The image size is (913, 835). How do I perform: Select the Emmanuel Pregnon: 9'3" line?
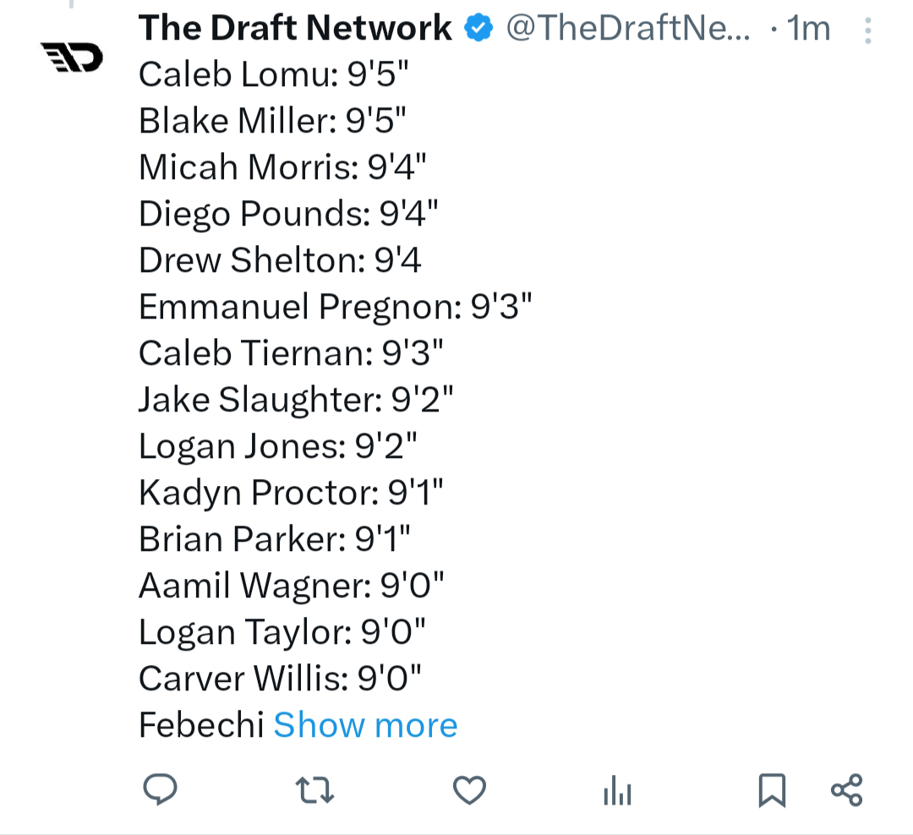(x=335, y=307)
